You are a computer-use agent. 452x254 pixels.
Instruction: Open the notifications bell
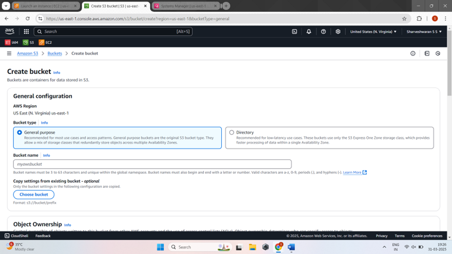click(x=309, y=31)
